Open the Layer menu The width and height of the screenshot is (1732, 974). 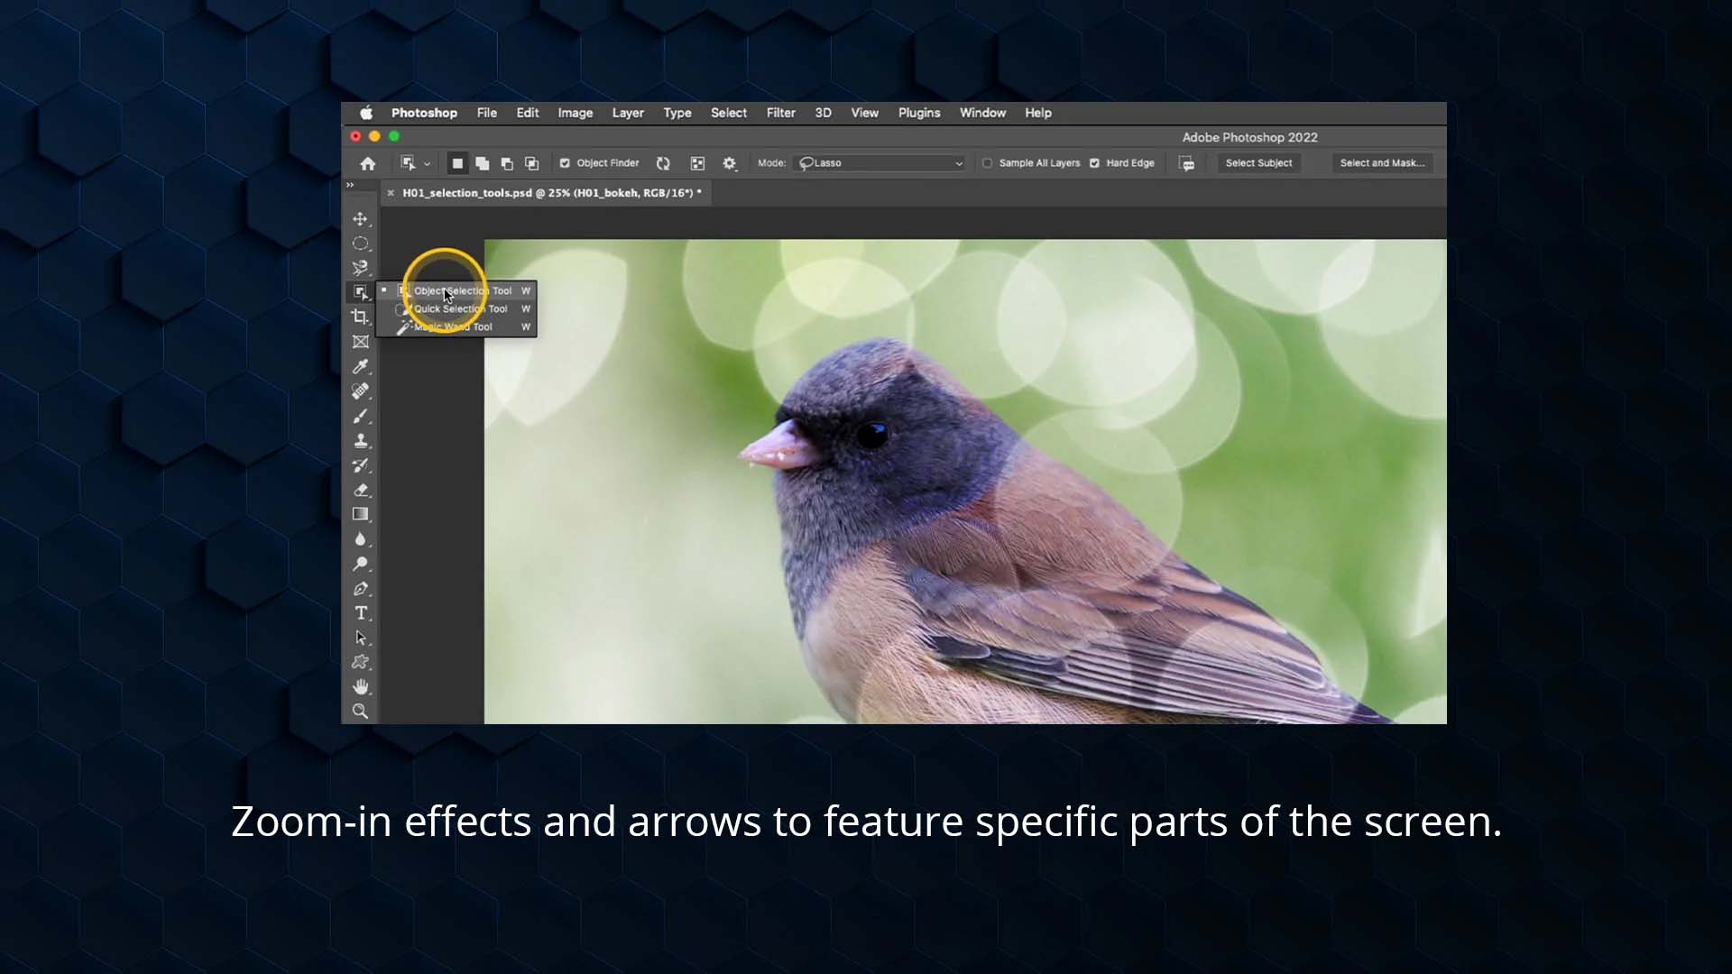628,113
